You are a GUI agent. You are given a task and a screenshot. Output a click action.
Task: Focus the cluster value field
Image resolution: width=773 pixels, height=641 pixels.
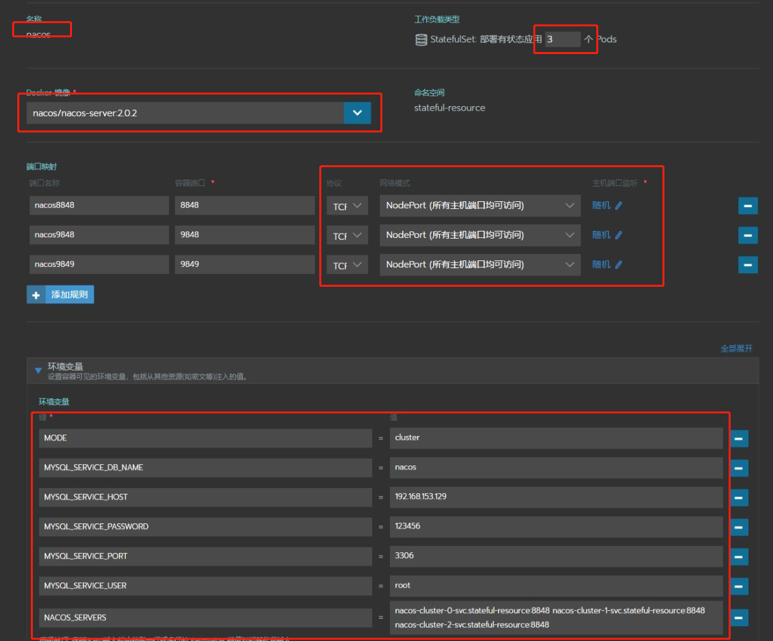[556, 438]
